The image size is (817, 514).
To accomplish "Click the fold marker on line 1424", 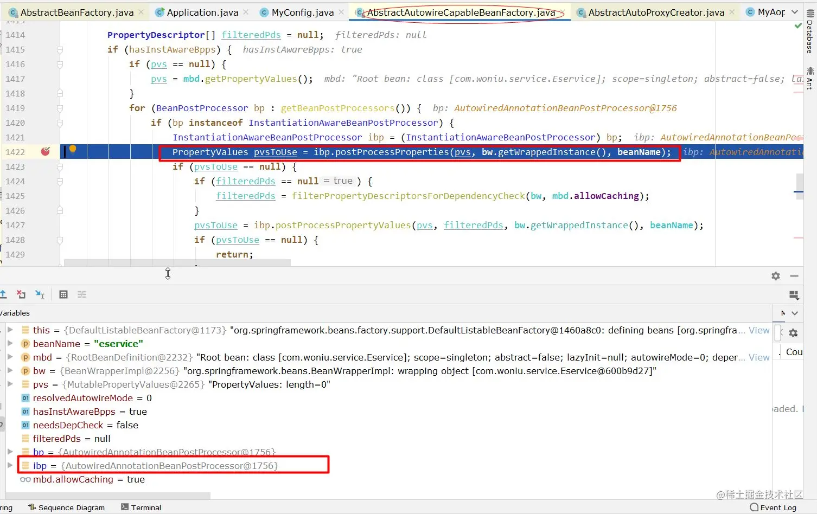I will [x=60, y=181].
